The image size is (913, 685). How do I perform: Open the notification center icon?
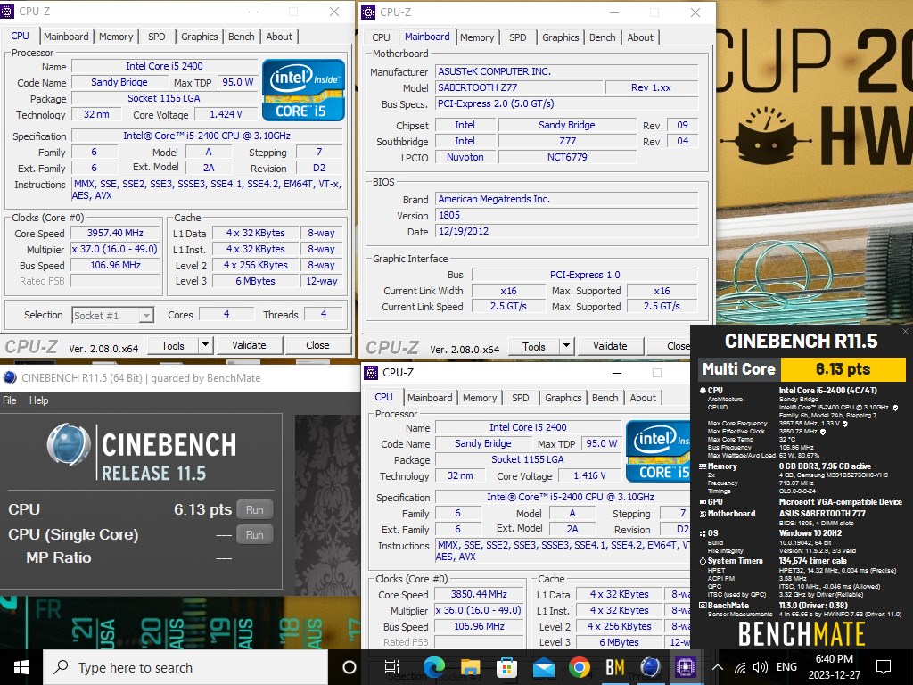(884, 667)
